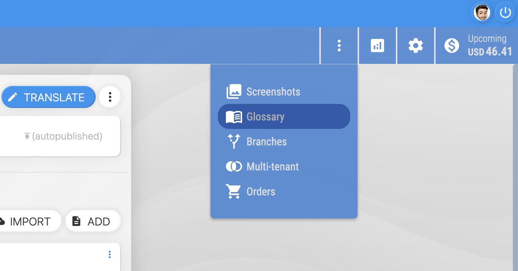Click the vertical scrollbar on right edge
This screenshot has height=271, width=518.
tap(515, 165)
